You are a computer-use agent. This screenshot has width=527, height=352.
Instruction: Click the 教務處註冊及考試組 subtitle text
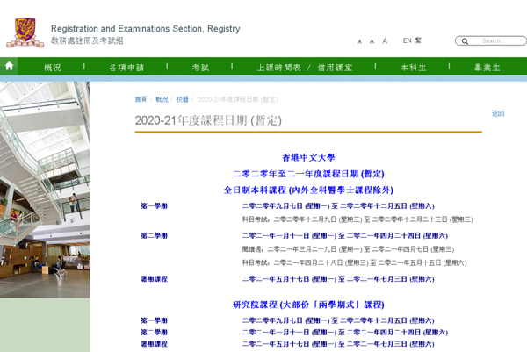pyautogui.click(x=87, y=40)
